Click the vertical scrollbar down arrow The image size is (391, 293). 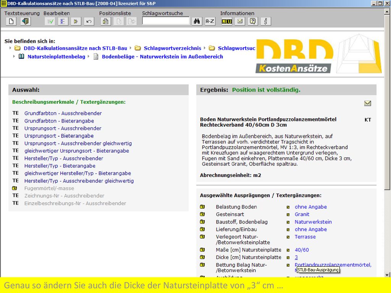(x=387, y=275)
